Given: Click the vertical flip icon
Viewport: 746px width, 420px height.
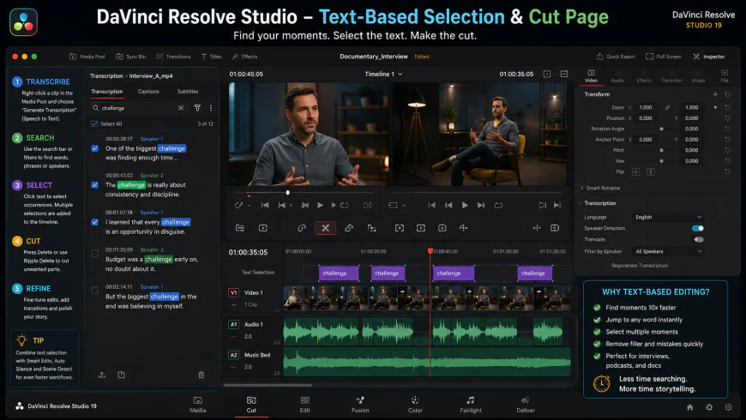Looking at the screenshot, I should (x=650, y=171).
